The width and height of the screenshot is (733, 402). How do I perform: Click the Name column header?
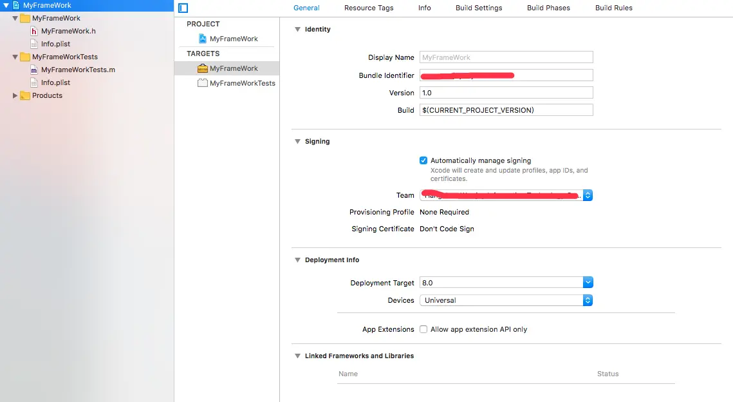348,374
